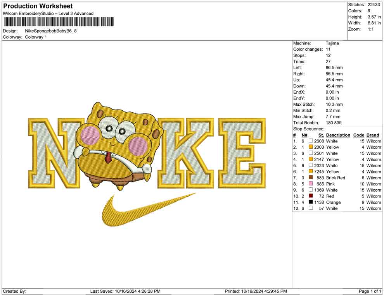Click the Pink swatch for stop 8
This screenshot has width=384, height=295.
(x=311, y=184)
